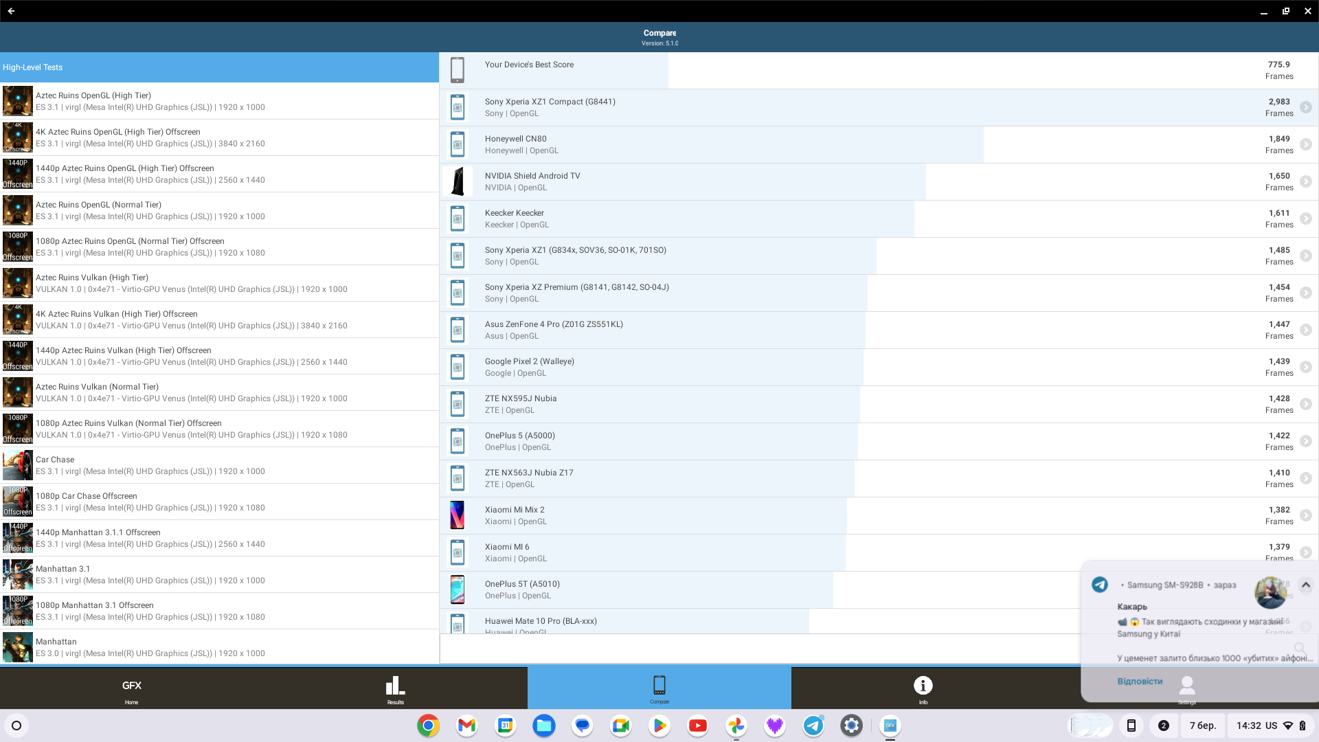Screen dimensions: 1319x742
Task: Click OnePlus 5T device icon
Action: [457, 589]
